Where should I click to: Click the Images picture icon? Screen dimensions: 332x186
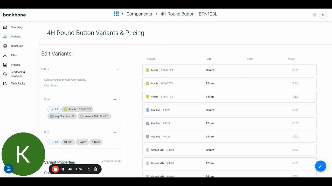pos(5,65)
